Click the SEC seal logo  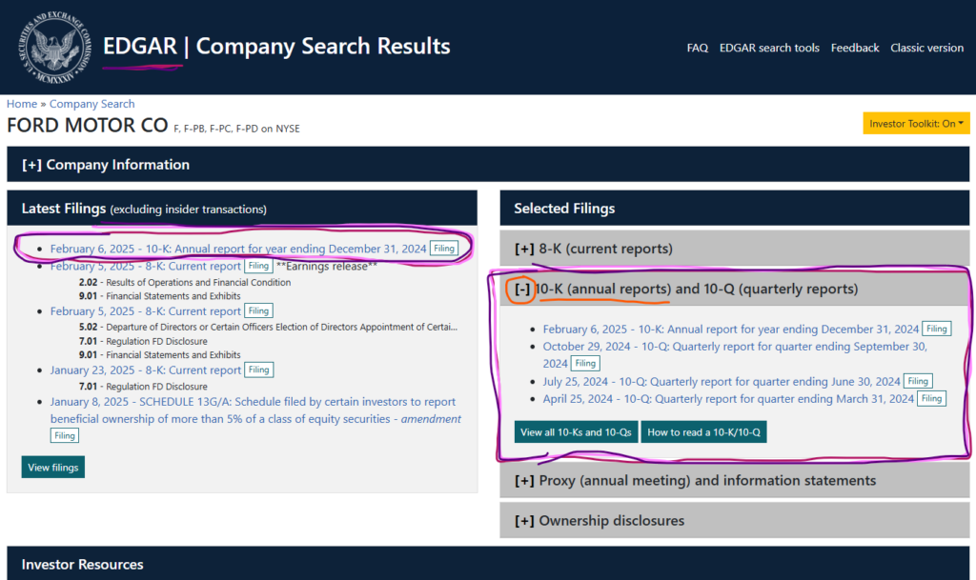click(54, 48)
